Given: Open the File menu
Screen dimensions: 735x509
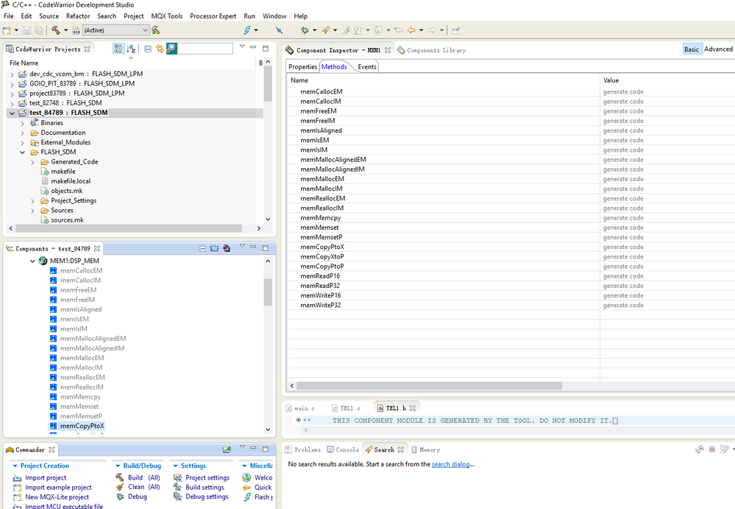Looking at the screenshot, I should point(8,16).
